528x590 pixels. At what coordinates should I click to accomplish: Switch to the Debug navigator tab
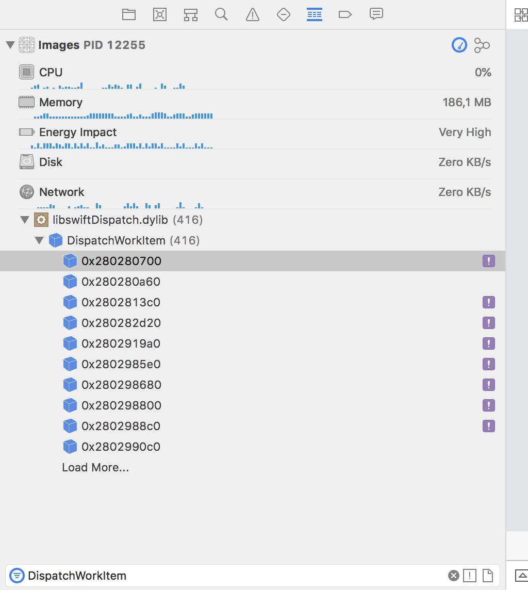tap(314, 14)
